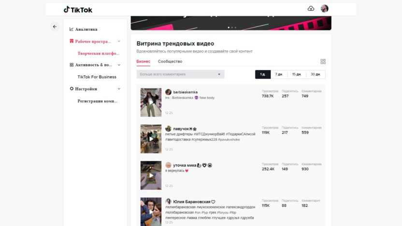The height and width of the screenshot is (226, 402).
Task: Switch to the Сообщество tab
Action: tap(170, 61)
